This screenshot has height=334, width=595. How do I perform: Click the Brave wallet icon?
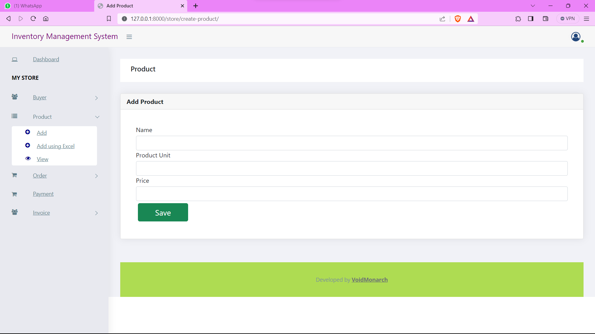click(546, 19)
